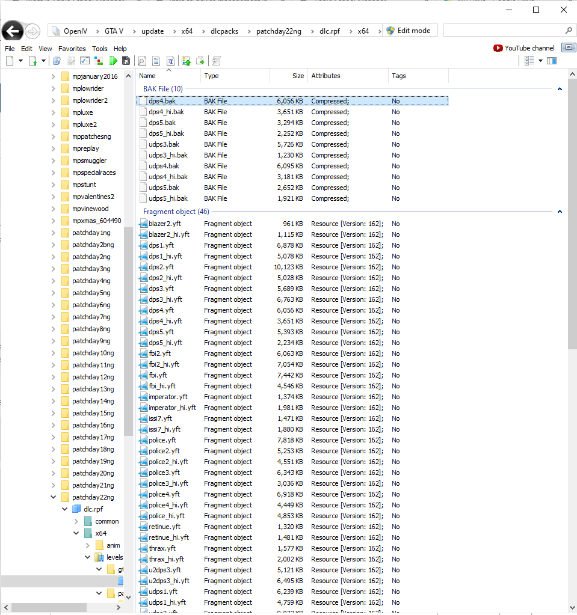This screenshot has height=615, width=577.
Task: Navigate to patchday22ng in the breadcrumb
Action: tap(279, 31)
